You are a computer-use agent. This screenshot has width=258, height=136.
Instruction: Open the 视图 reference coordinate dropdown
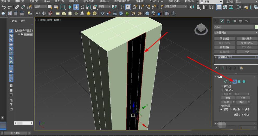click(105, 7)
